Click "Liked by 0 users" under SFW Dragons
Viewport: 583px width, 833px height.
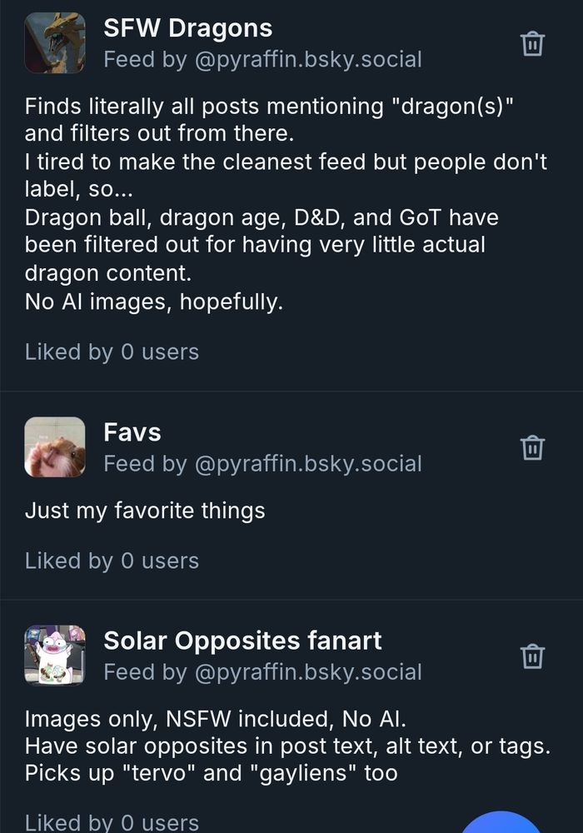(x=112, y=352)
